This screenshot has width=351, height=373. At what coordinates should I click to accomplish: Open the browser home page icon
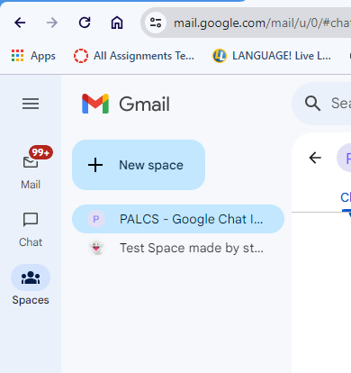[117, 23]
